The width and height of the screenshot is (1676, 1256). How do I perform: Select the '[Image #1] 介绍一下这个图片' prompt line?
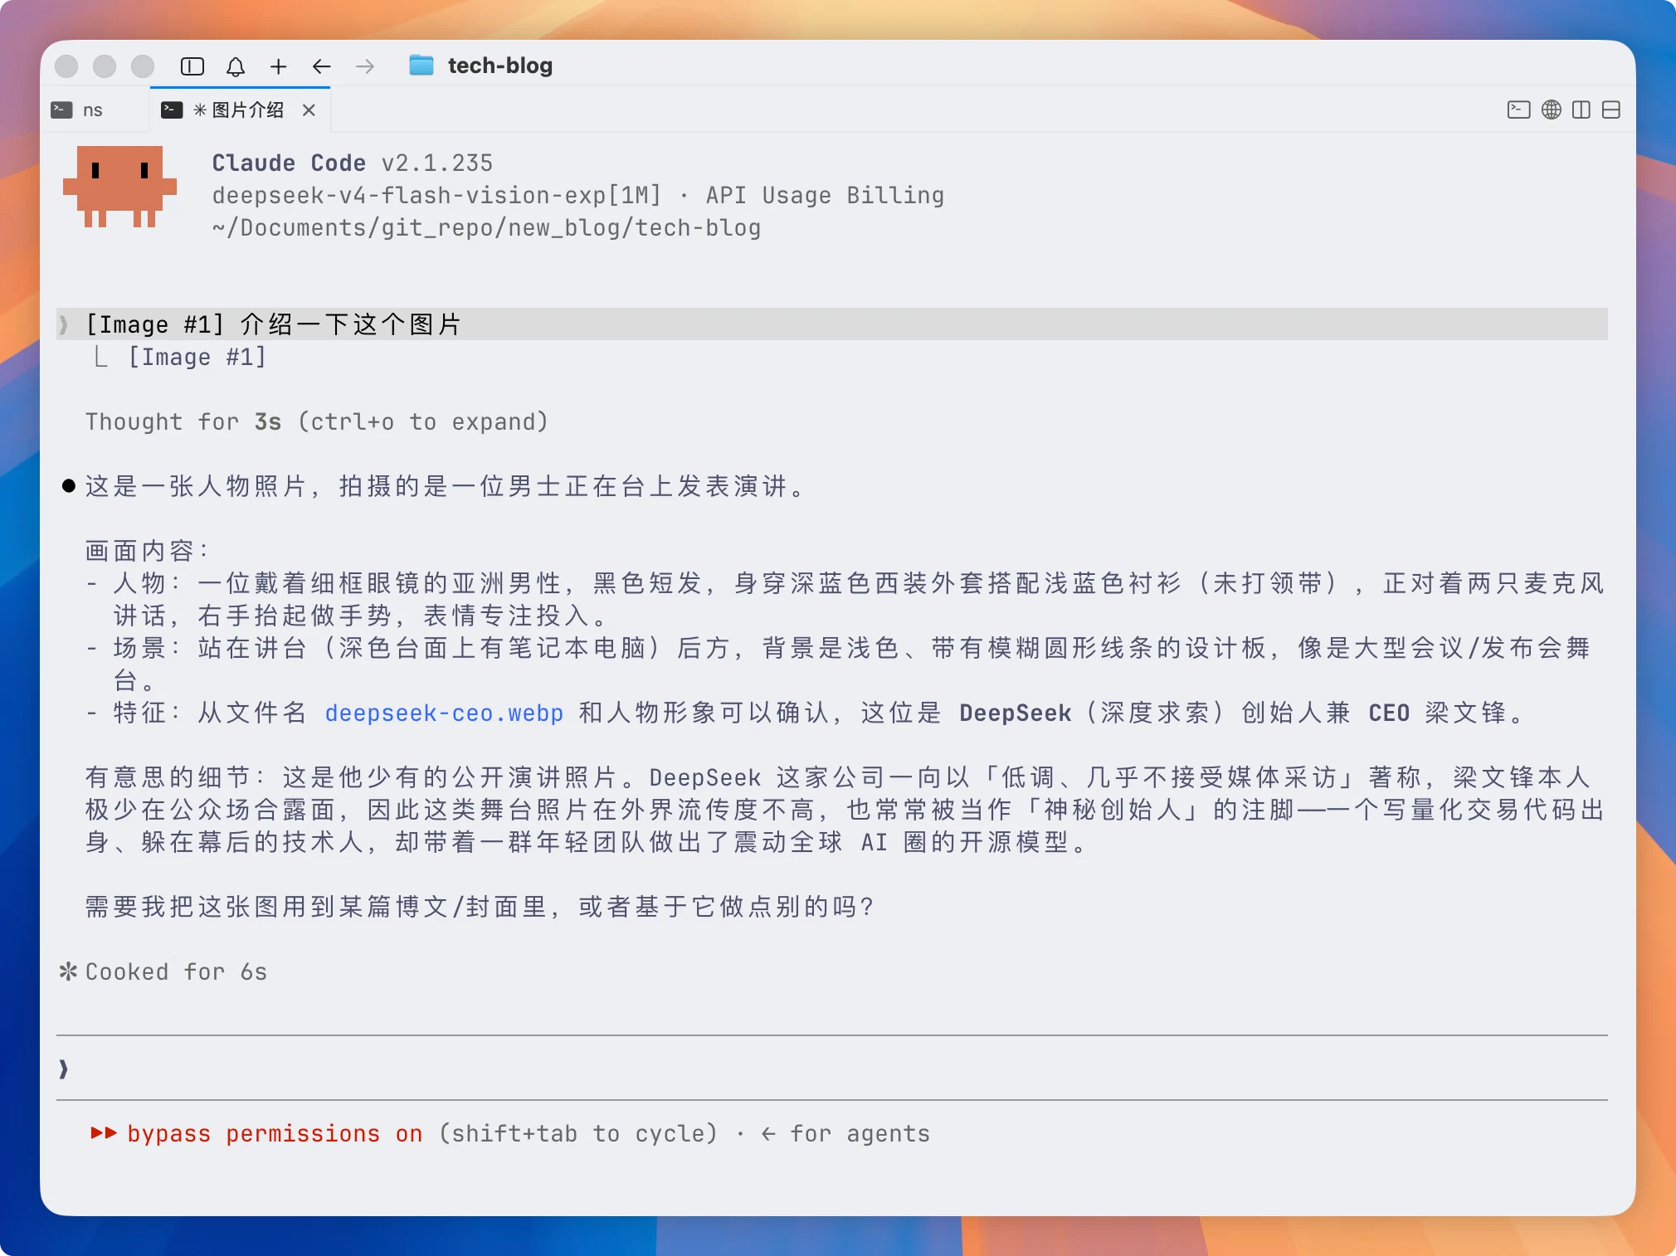point(832,324)
